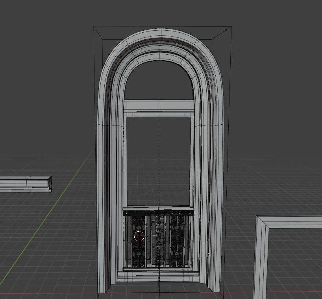Screen dimensions: 322x299
Task: Select the molding piece at left edge
Action: pos(26,184)
